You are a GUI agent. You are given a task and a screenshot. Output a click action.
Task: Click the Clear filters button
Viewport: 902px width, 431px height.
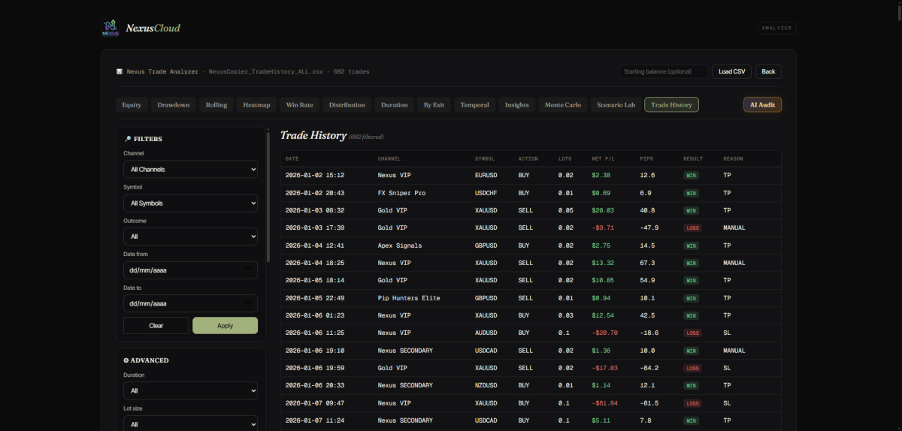click(x=156, y=325)
